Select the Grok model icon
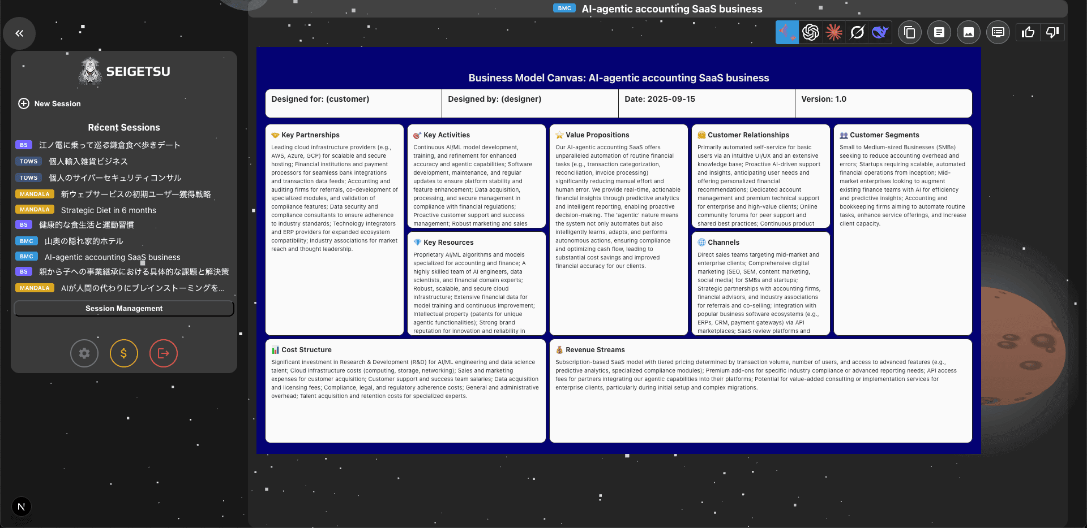The image size is (1087, 528). tap(857, 32)
